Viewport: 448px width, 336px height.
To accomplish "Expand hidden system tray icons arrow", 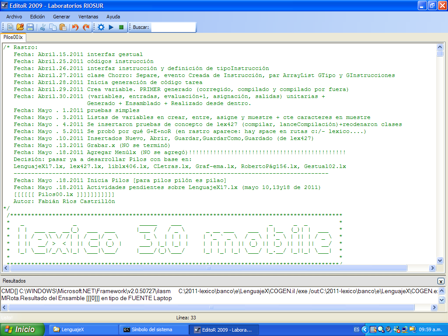I will (x=364, y=329).
